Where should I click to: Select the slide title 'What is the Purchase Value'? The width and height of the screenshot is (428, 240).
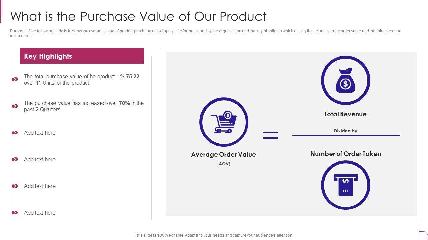click(138, 16)
